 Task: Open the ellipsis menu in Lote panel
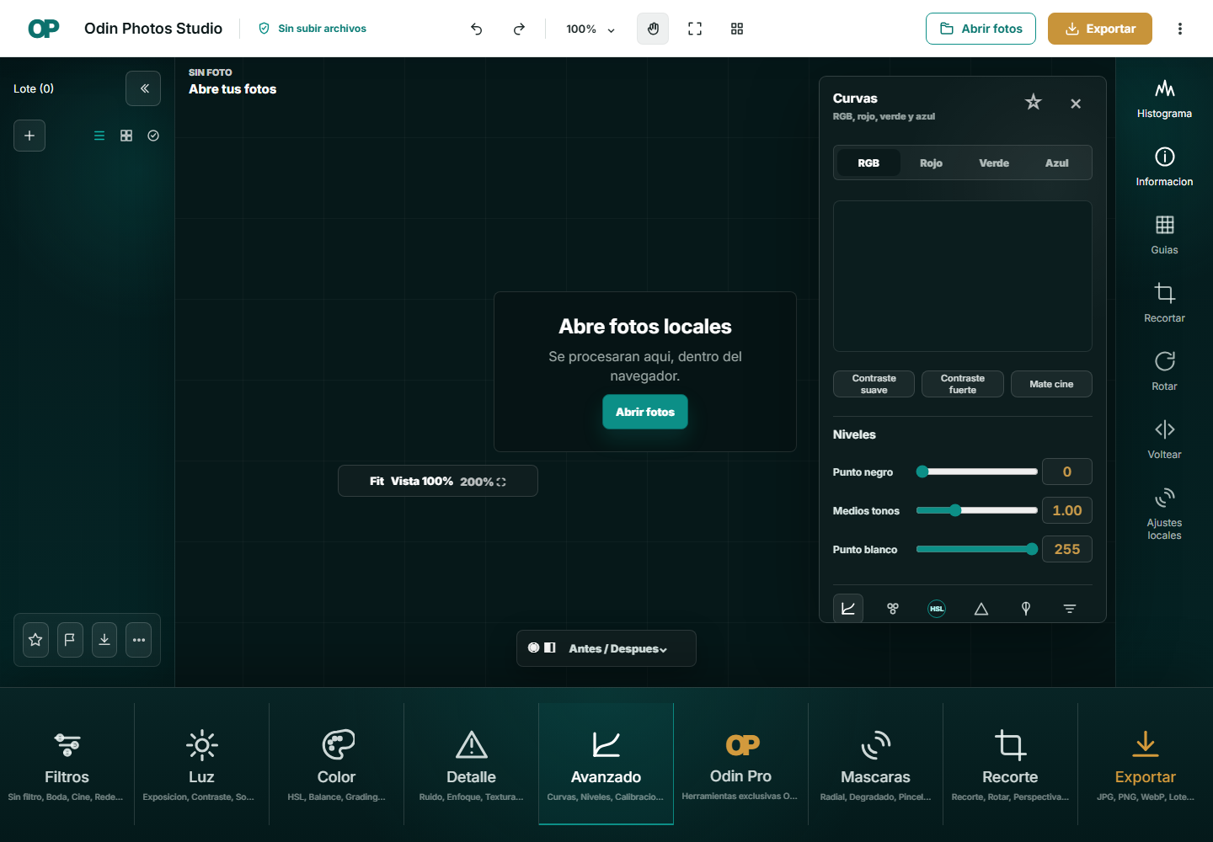(139, 640)
